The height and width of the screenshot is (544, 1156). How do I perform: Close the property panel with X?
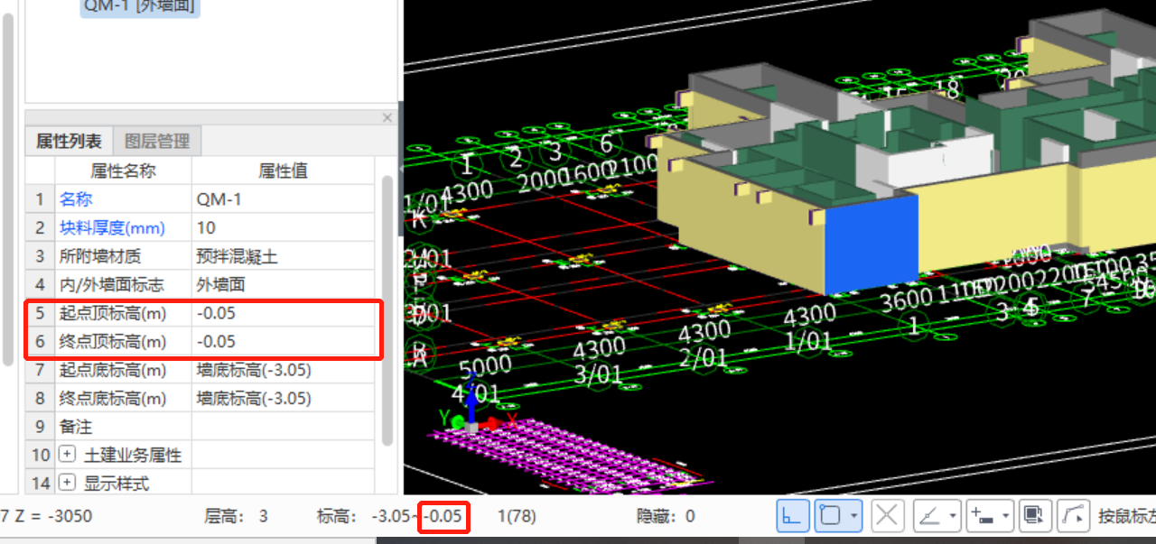387,117
